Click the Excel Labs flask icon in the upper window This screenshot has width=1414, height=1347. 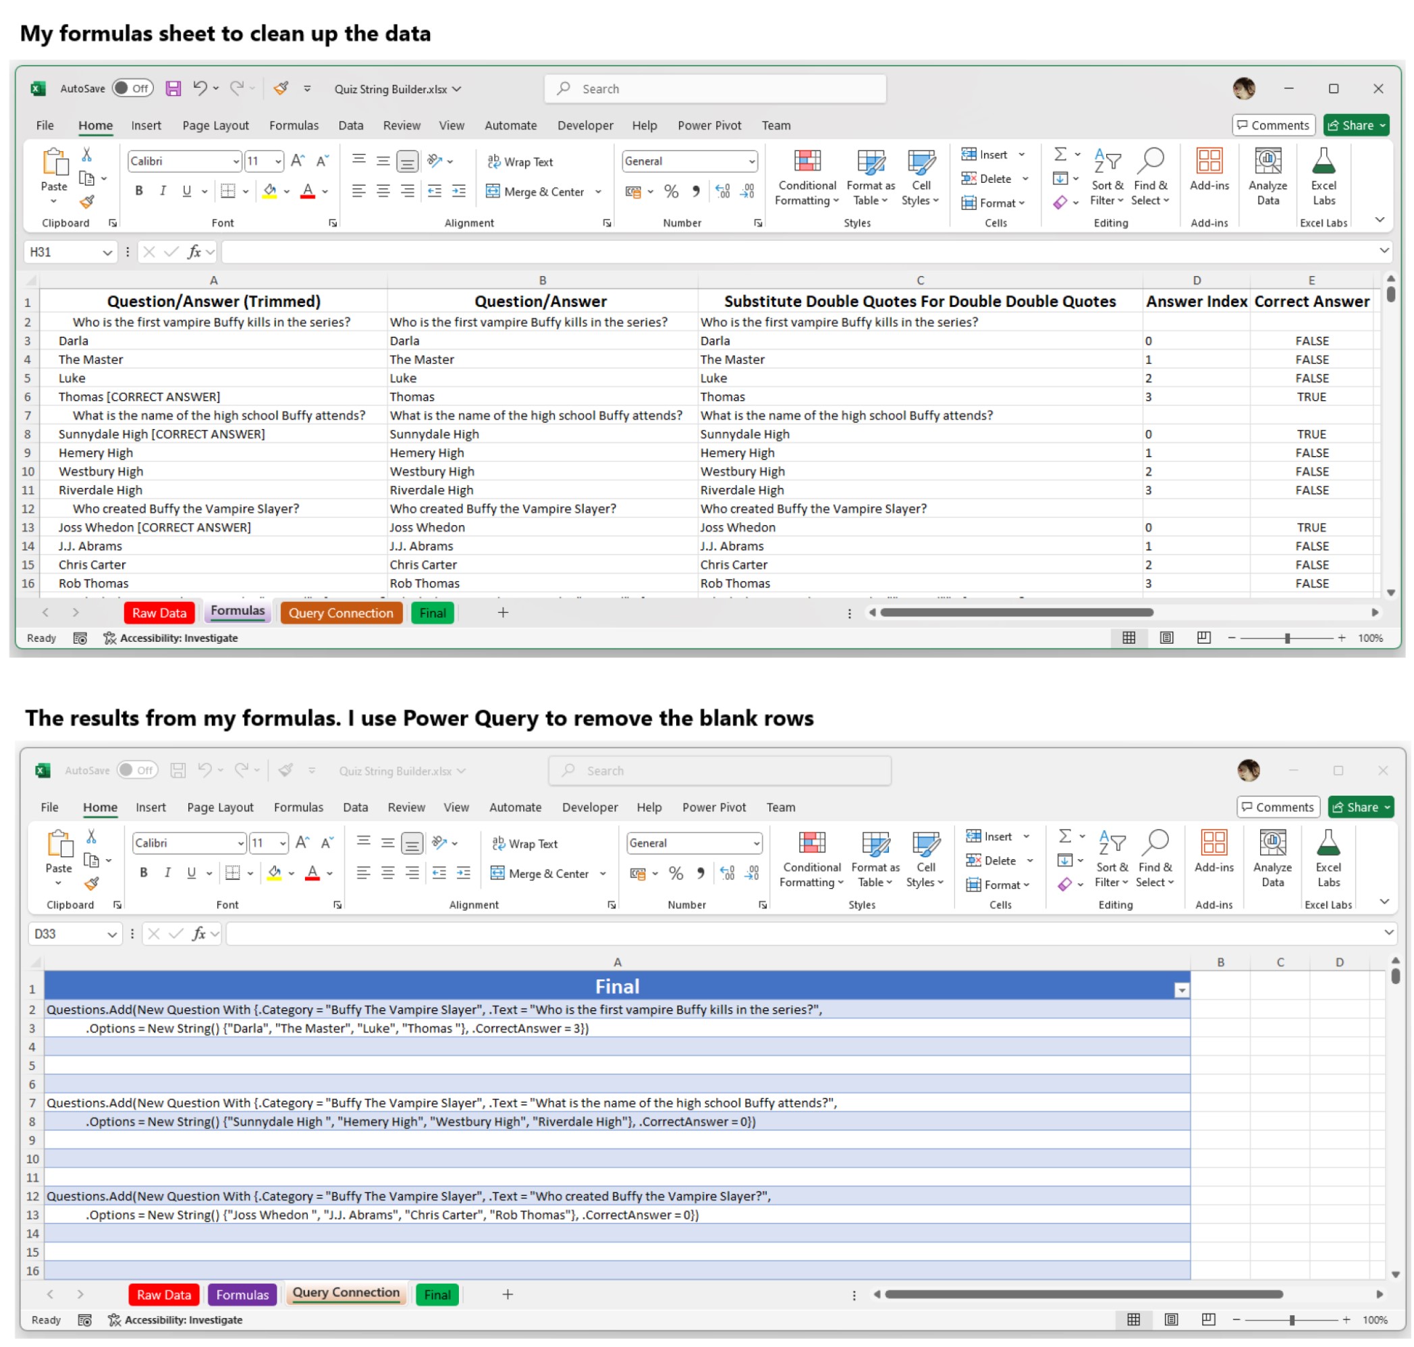click(1324, 161)
